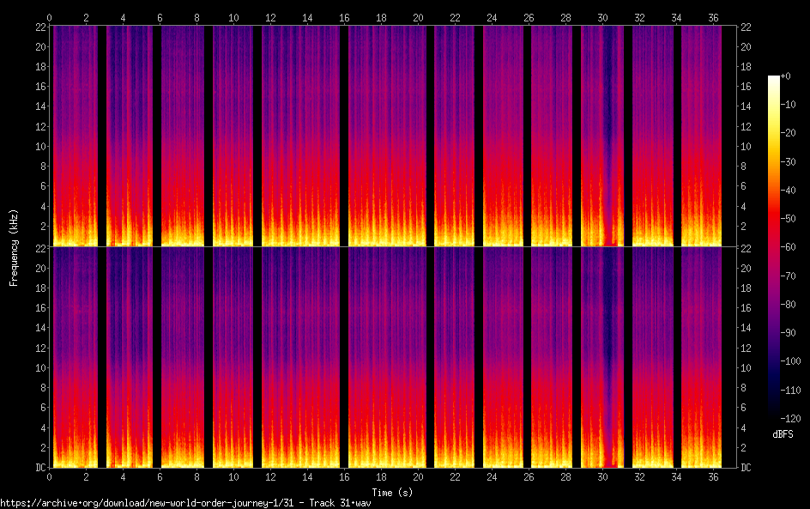Click the Frequency (kHz) axis label

pyautogui.click(x=13, y=246)
